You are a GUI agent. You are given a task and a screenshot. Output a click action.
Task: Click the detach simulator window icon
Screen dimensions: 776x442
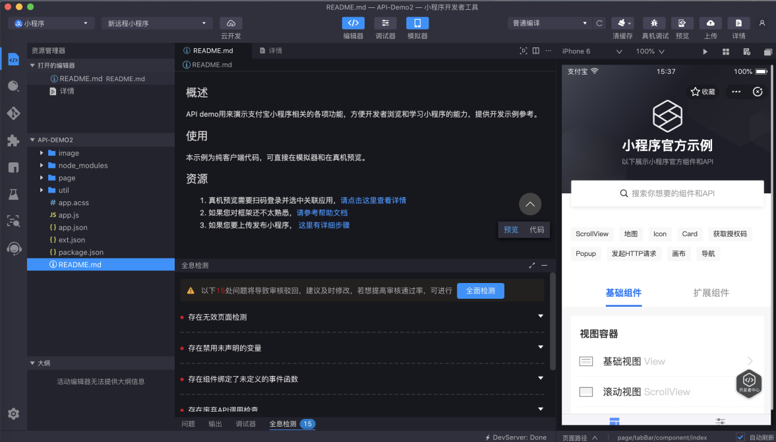click(x=767, y=51)
